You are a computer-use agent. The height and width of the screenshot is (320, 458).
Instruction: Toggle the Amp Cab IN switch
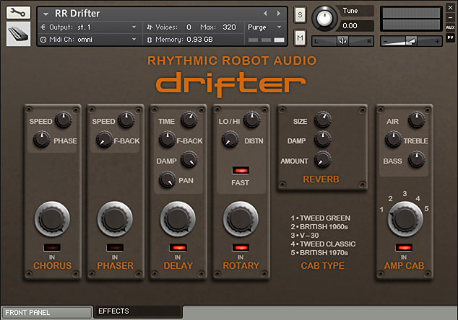point(404,248)
